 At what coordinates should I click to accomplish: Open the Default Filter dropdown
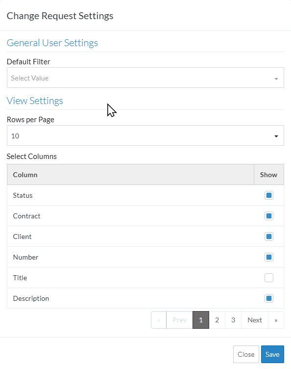click(x=145, y=78)
